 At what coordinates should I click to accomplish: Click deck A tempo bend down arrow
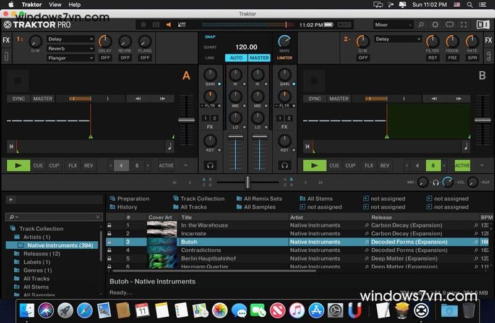pos(138,98)
